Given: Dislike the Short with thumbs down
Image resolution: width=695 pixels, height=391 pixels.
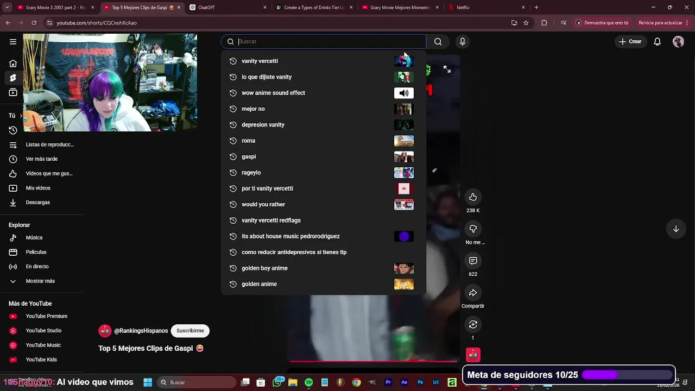Looking at the screenshot, I should point(473,229).
